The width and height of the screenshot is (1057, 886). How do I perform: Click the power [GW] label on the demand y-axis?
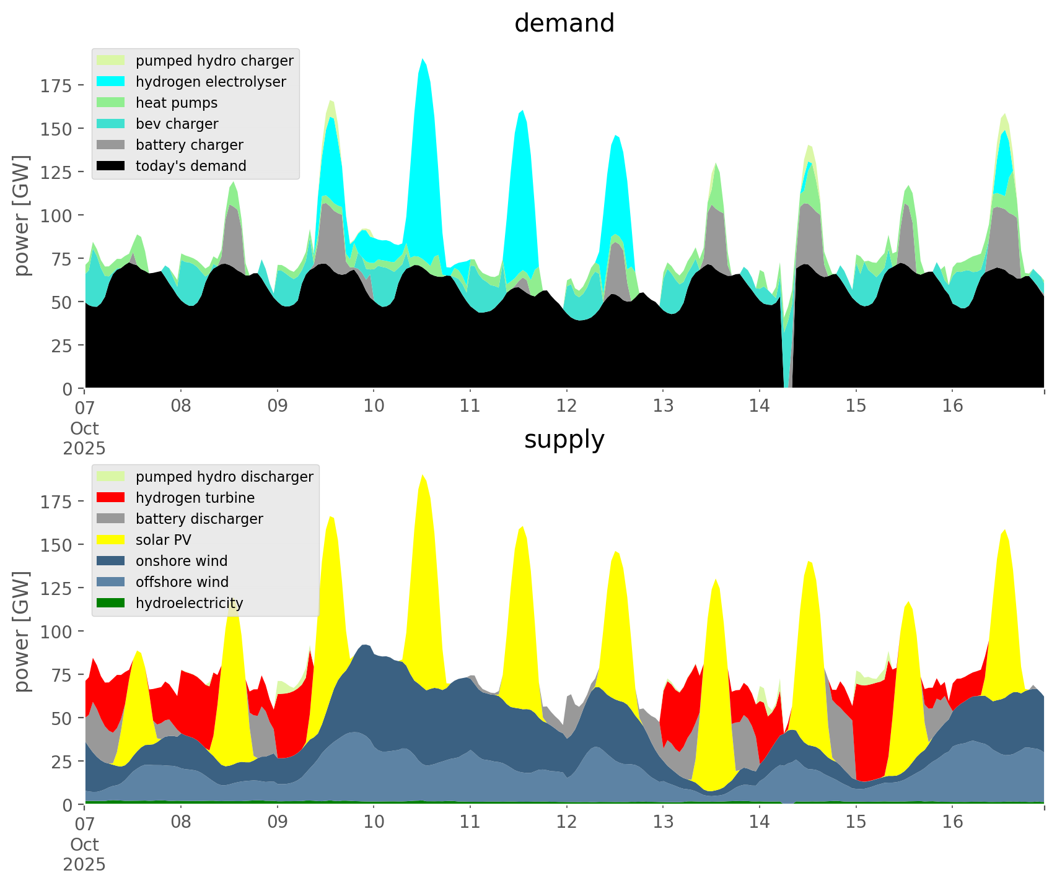click(x=22, y=215)
